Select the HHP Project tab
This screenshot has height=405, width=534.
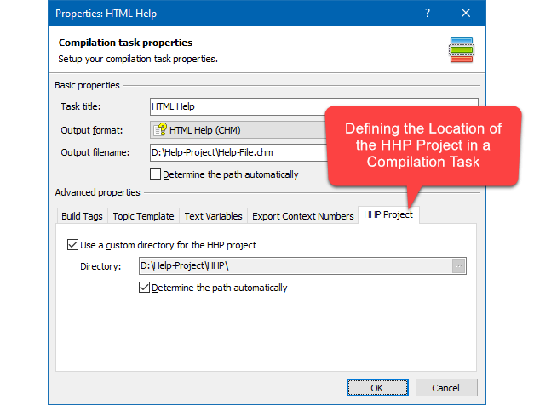click(x=388, y=214)
